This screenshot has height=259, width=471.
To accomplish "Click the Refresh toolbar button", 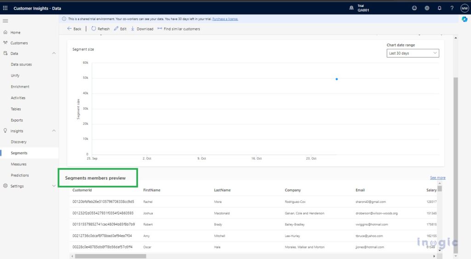I will point(100,29).
